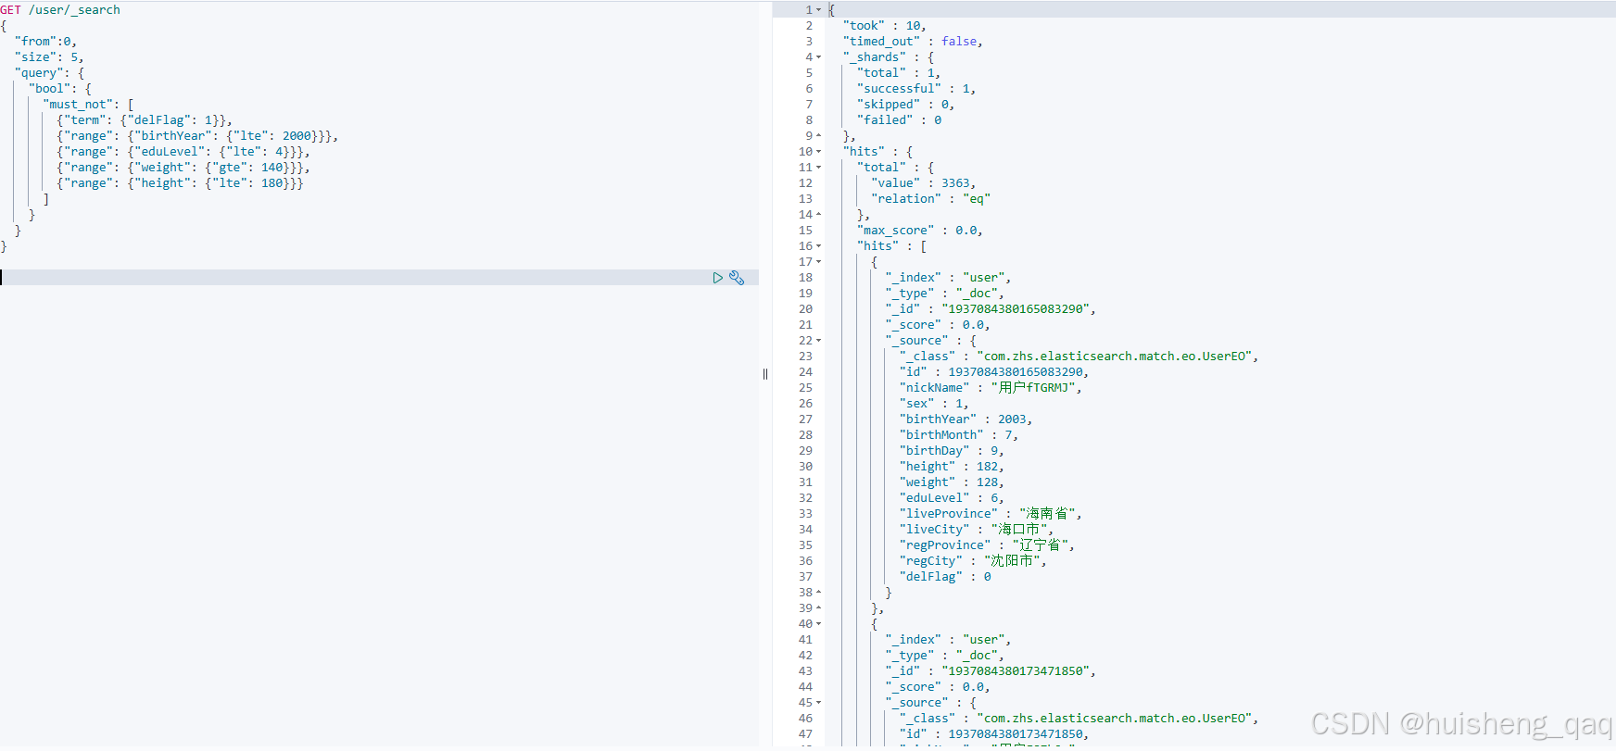1616x751 pixels.
Task: Collapse the total block at line 11
Action: pyautogui.click(x=819, y=168)
